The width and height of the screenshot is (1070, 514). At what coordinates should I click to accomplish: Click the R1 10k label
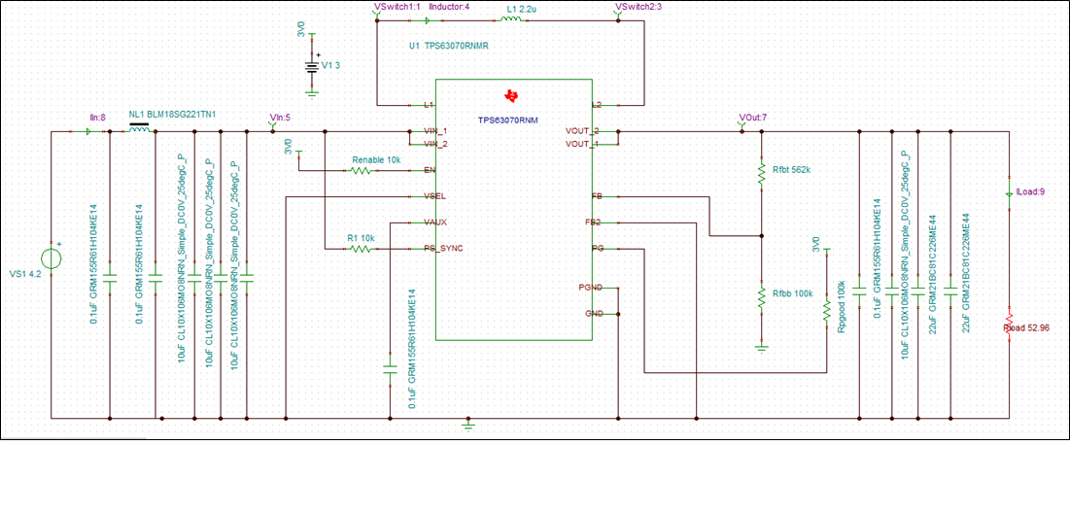[362, 238]
